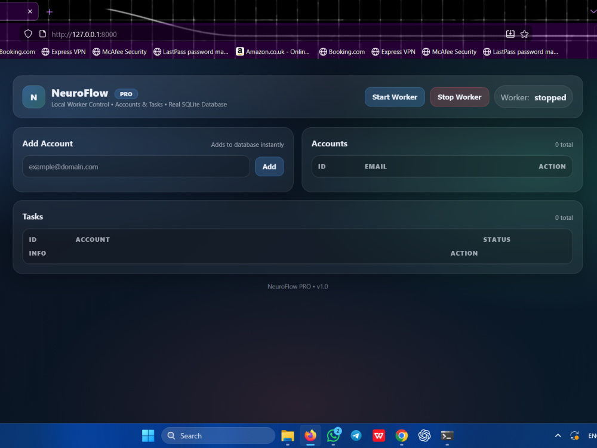
Task: Open WhatsApp from the taskbar
Action: [x=334, y=435]
